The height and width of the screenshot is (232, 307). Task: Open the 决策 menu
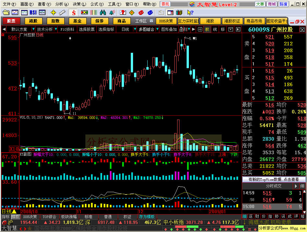tap(80, 4)
